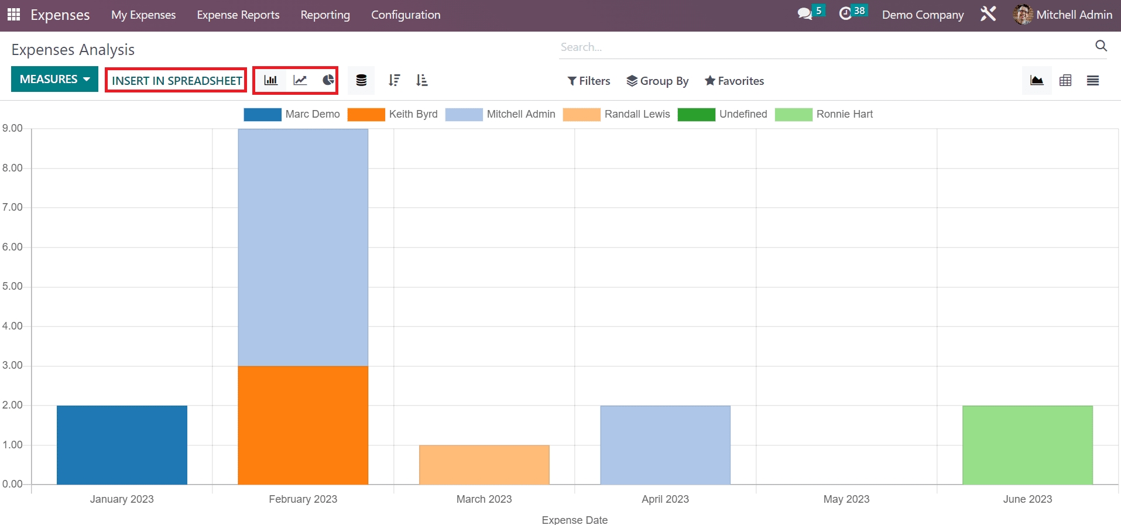Switch to bar chart mode
Viewport: 1121px width, 525px height.
pyautogui.click(x=270, y=80)
